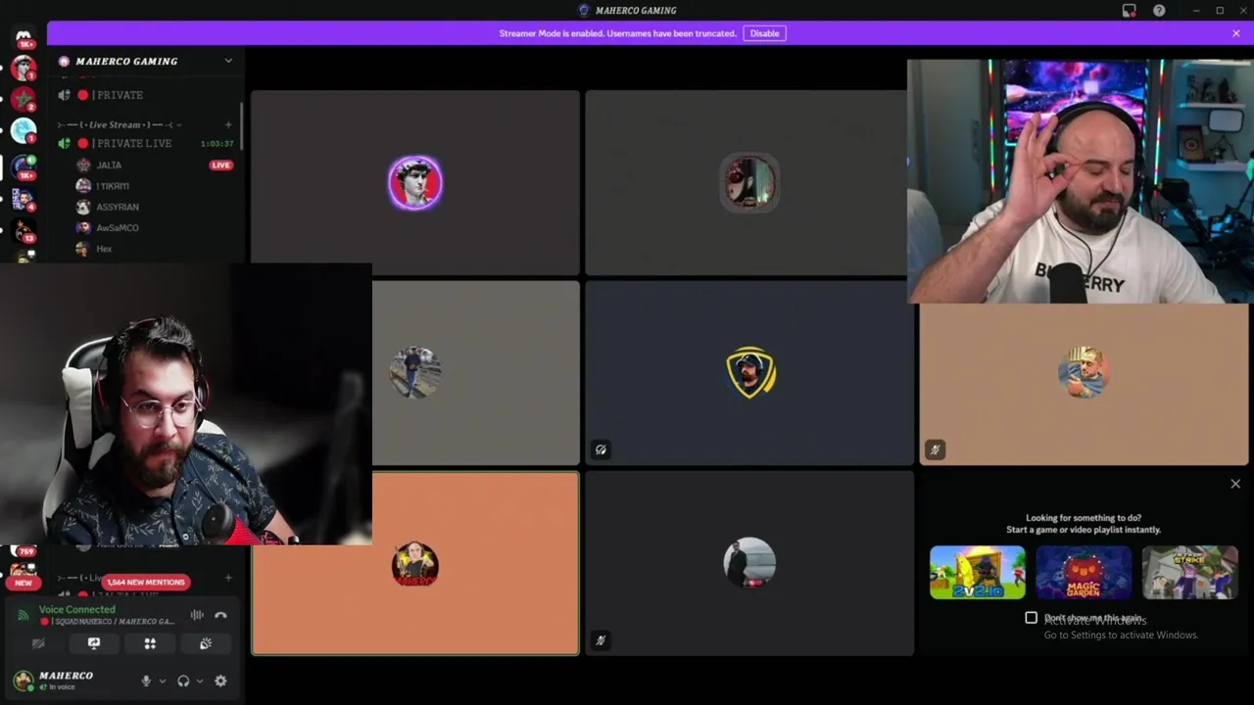Open User Settings gear
Image resolution: width=1254 pixels, height=705 pixels.
(x=220, y=681)
